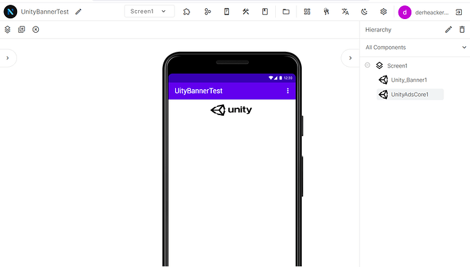The image size is (470, 267).
Task: Select Screen1 in the hierarchy tree
Action: pyautogui.click(x=397, y=65)
